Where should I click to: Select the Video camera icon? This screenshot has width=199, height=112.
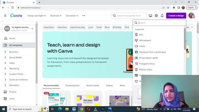(136, 46)
